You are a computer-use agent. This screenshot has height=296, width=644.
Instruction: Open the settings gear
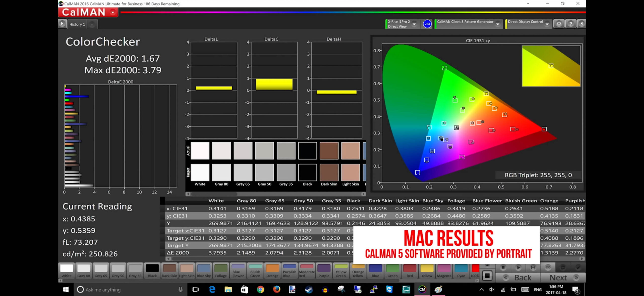(x=559, y=24)
